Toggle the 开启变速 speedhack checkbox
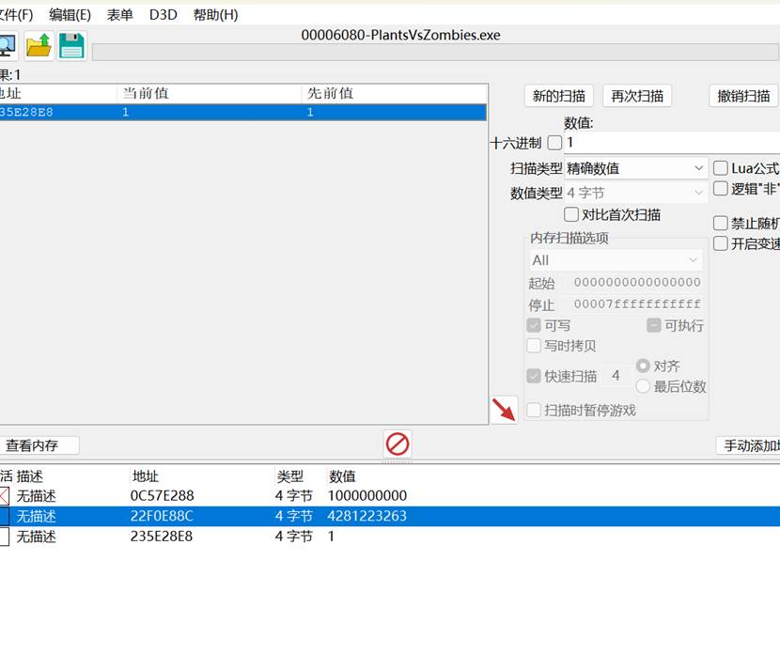The image size is (780, 670). pyautogui.click(x=720, y=243)
